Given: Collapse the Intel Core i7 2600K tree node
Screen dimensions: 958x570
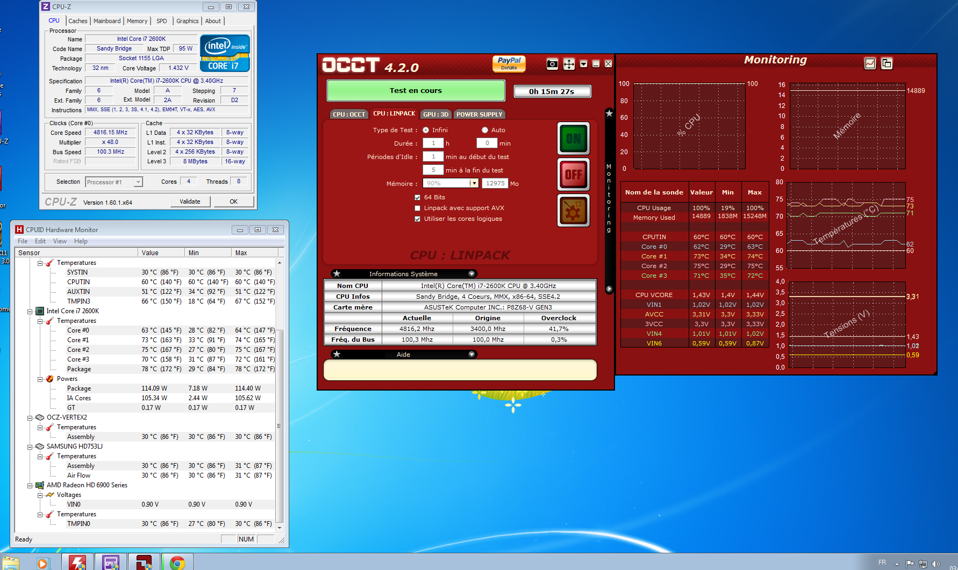Looking at the screenshot, I should click(30, 312).
